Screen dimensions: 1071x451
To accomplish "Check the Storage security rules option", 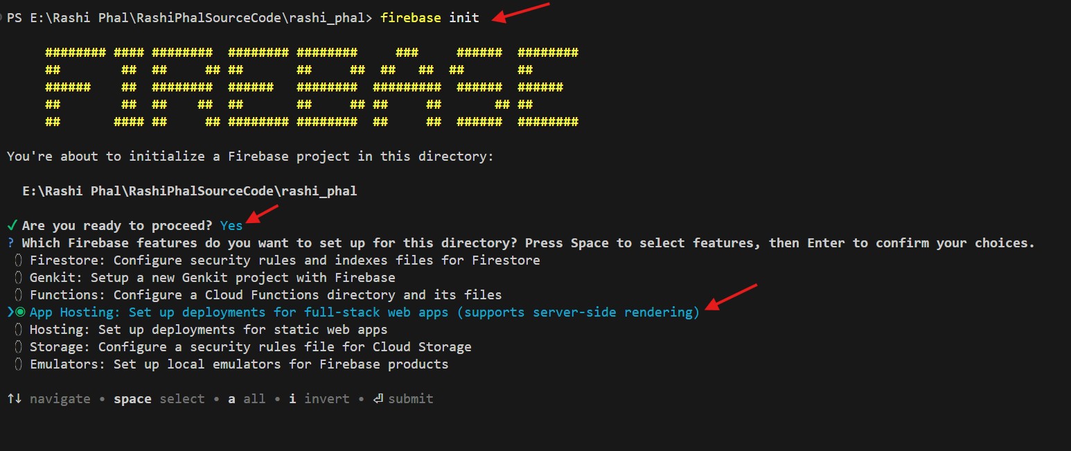I will pyautogui.click(x=19, y=347).
